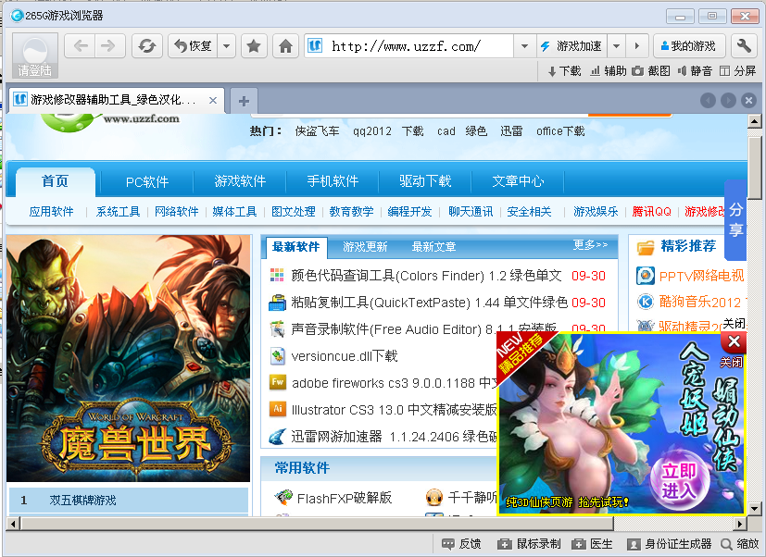Open the 分享 share side tab
Image resolution: width=766 pixels, height=557 pixels.
(x=735, y=219)
